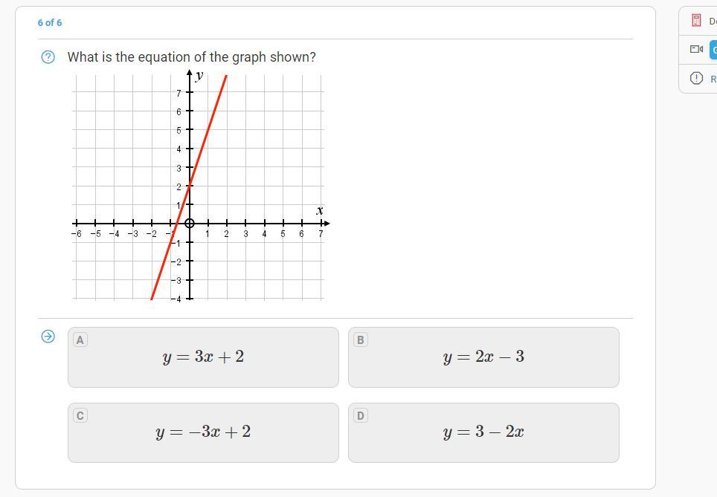This screenshot has height=497, width=717.
Task: Click the red line at y-intercept 2
Action: [x=190, y=186]
